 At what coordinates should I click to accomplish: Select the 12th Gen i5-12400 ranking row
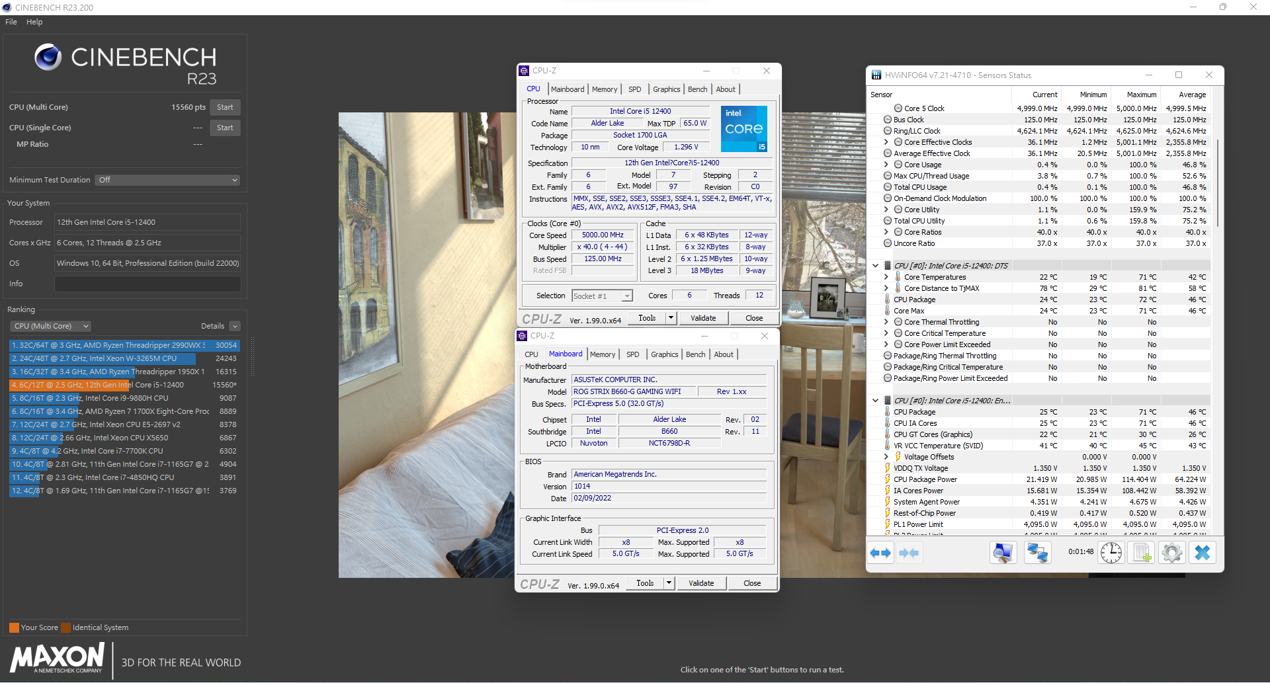click(x=124, y=385)
